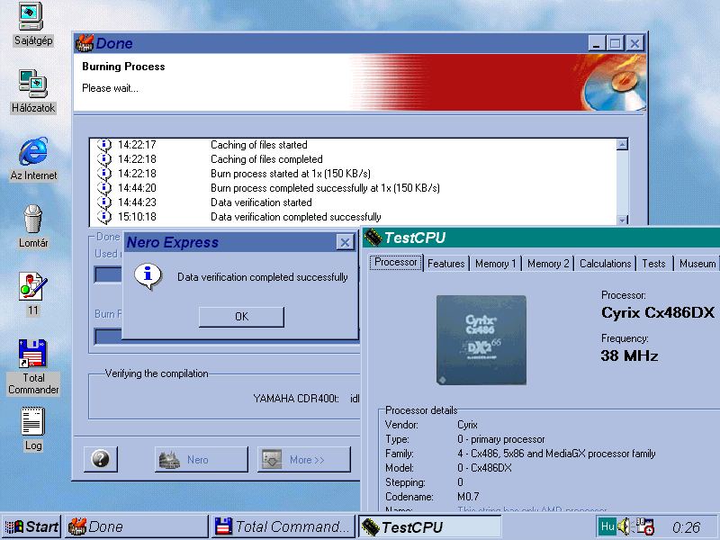This screenshot has width=720, height=540.
Task: Click the volume speaker tray icon
Action: click(624, 526)
